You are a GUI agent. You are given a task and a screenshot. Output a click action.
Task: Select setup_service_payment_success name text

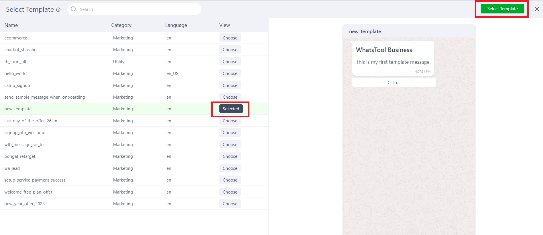click(x=35, y=180)
